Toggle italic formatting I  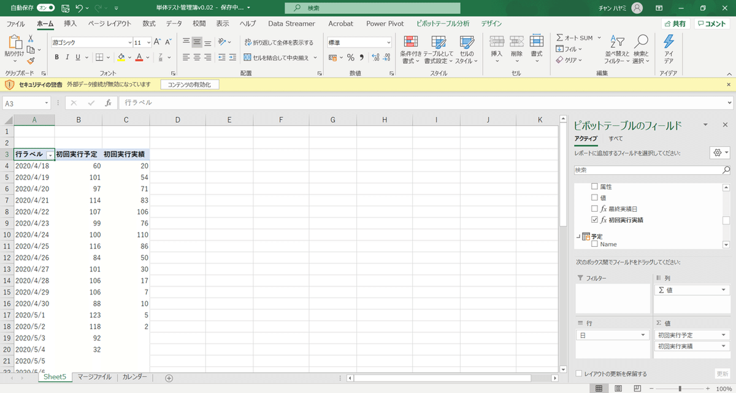tap(67, 58)
